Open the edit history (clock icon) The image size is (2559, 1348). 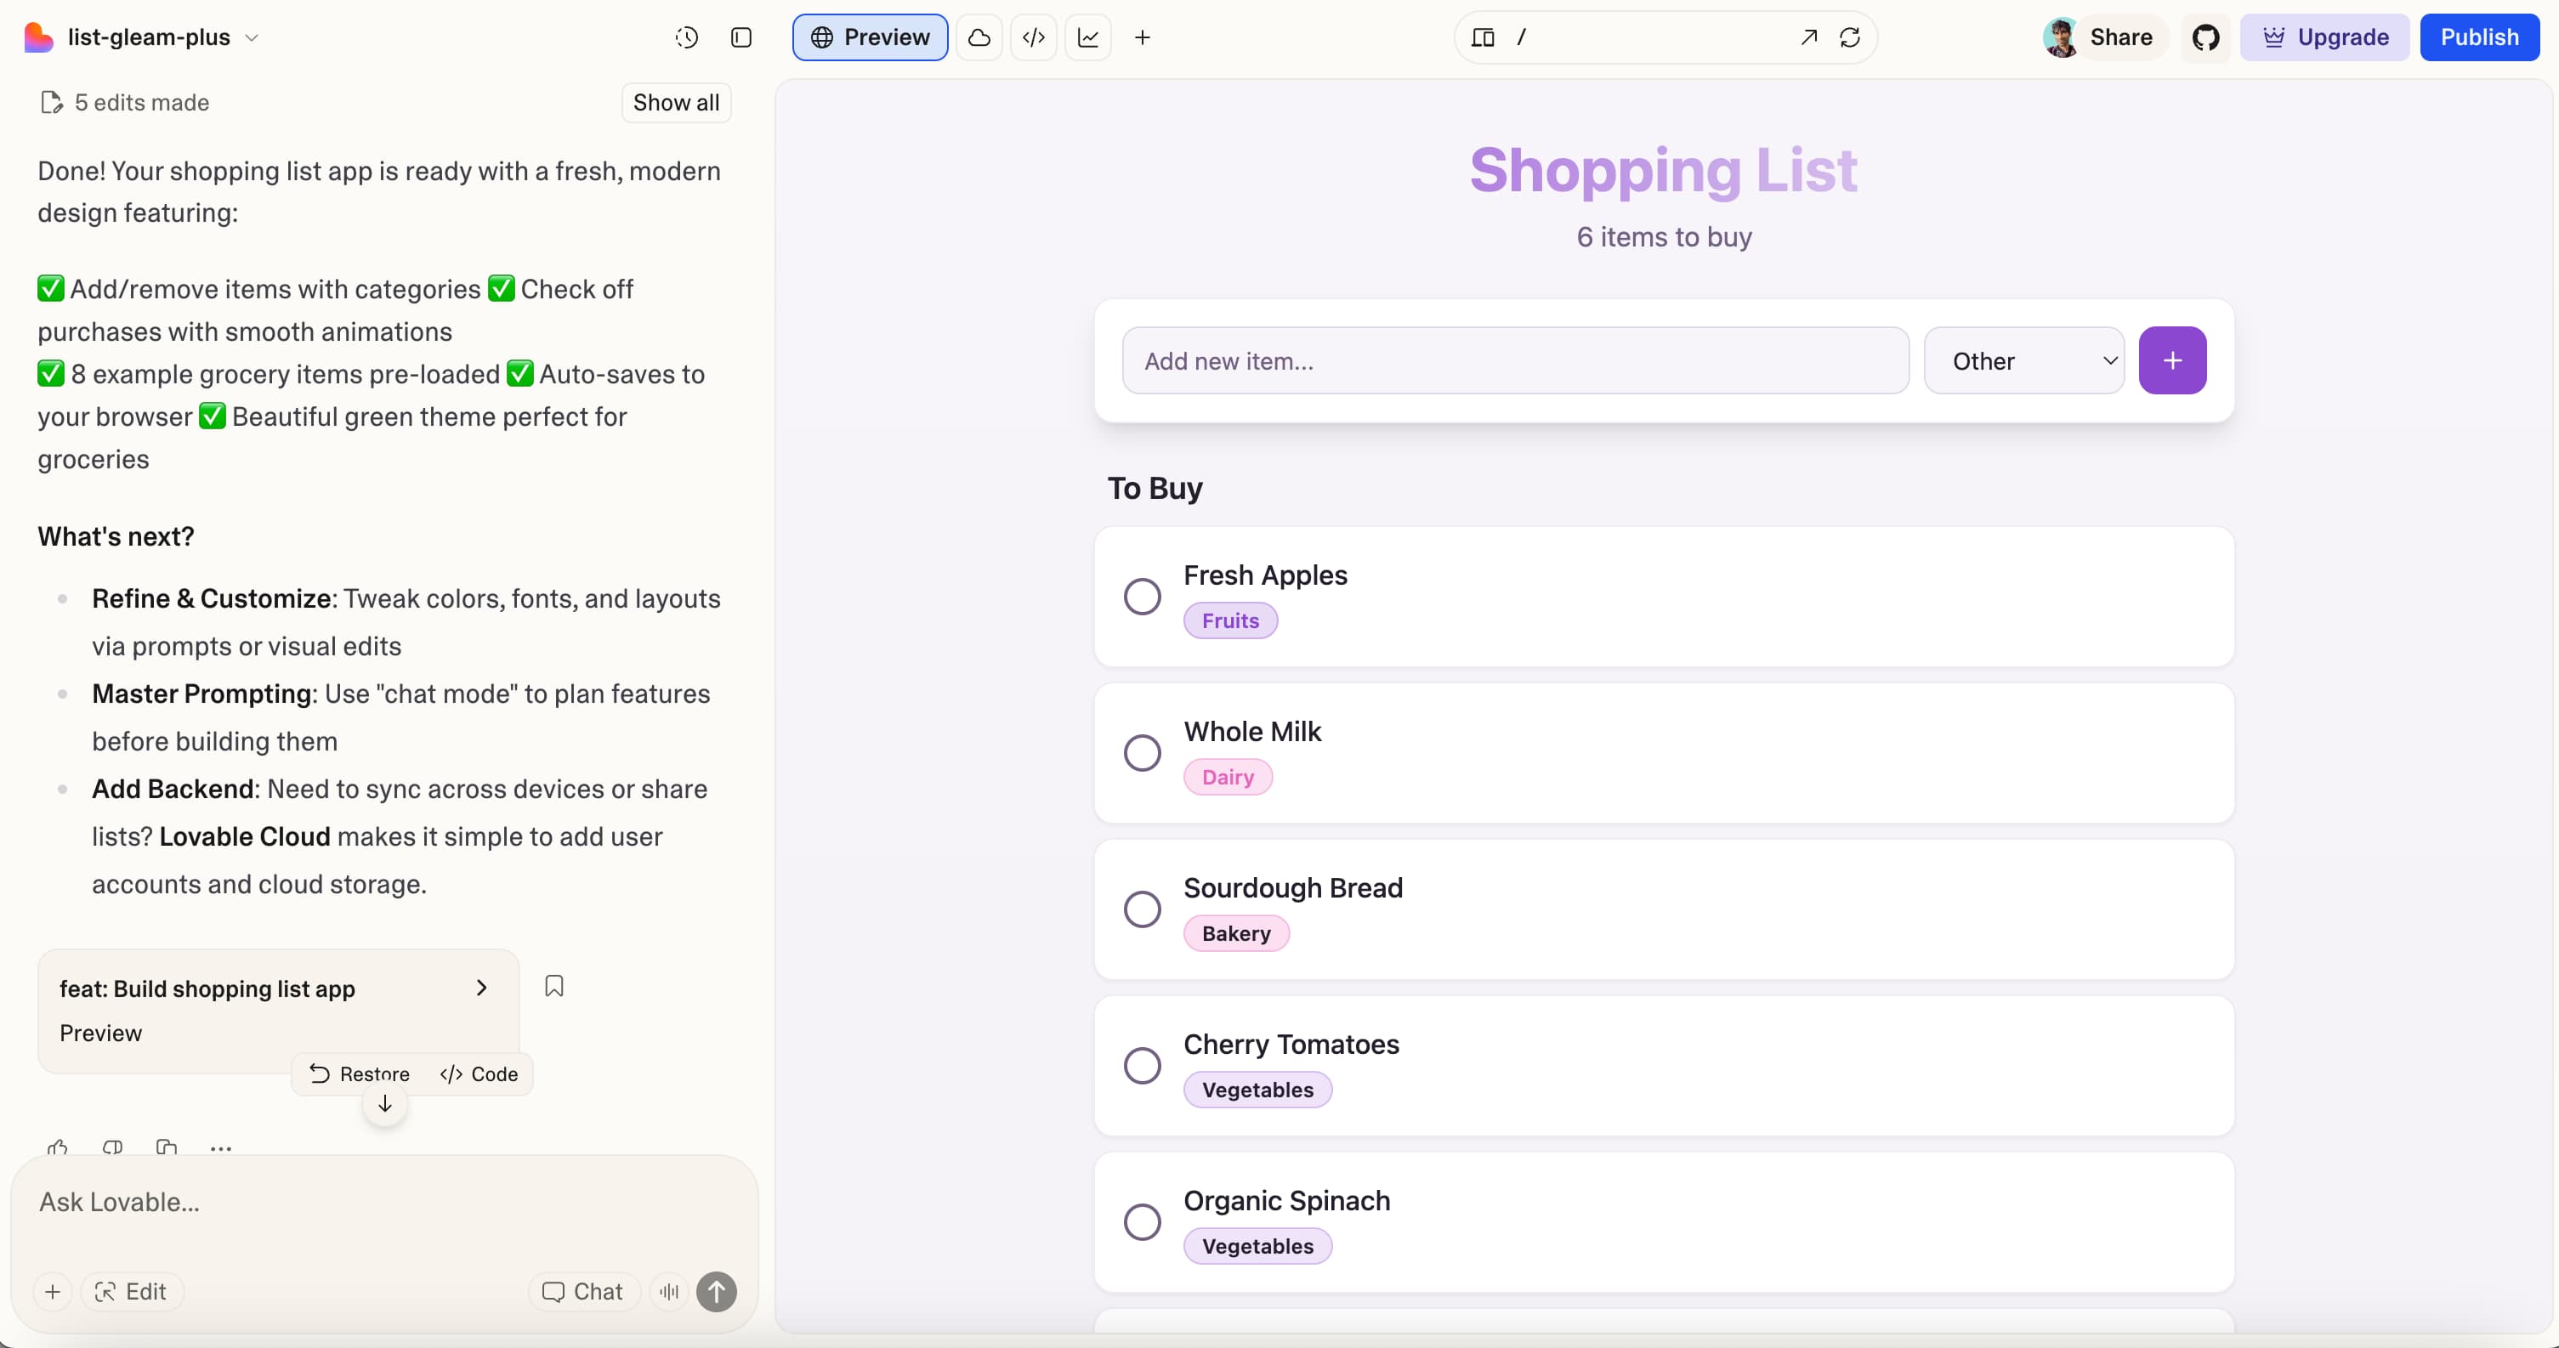click(x=686, y=37)
